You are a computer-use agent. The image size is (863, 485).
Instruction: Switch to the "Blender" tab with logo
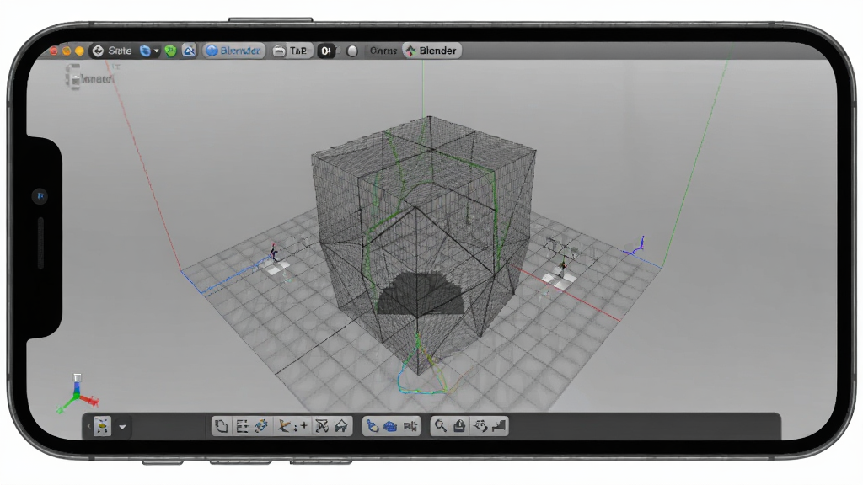point(432,51)
